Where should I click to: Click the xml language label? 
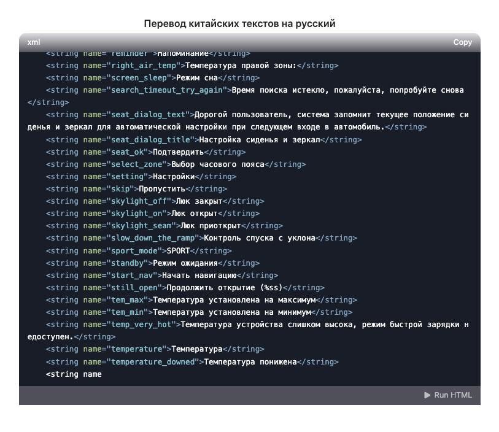tap(34, 42)
